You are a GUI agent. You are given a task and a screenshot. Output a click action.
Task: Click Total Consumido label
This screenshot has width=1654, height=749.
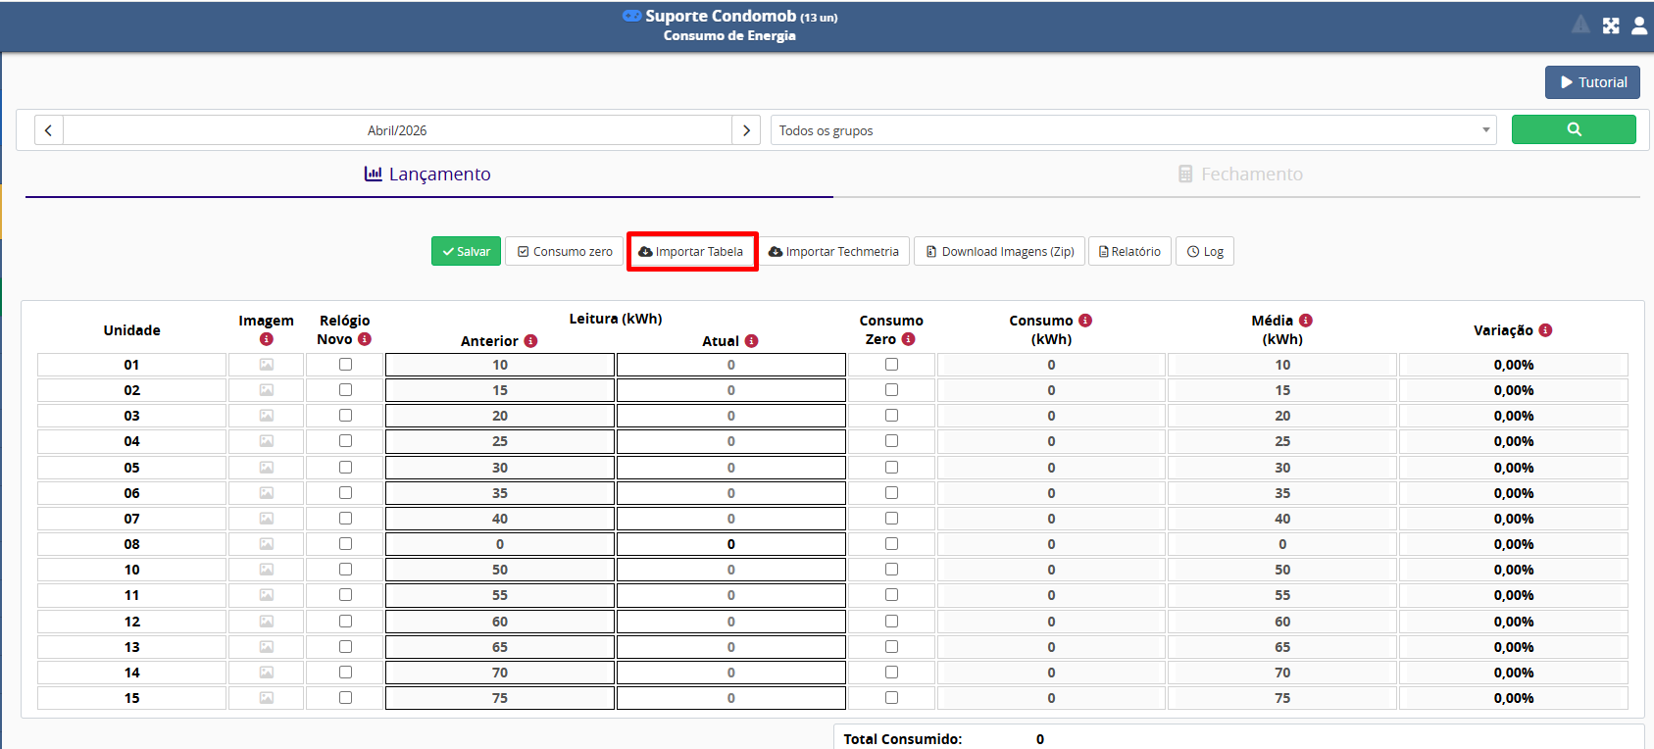click(x=903, y=739)
